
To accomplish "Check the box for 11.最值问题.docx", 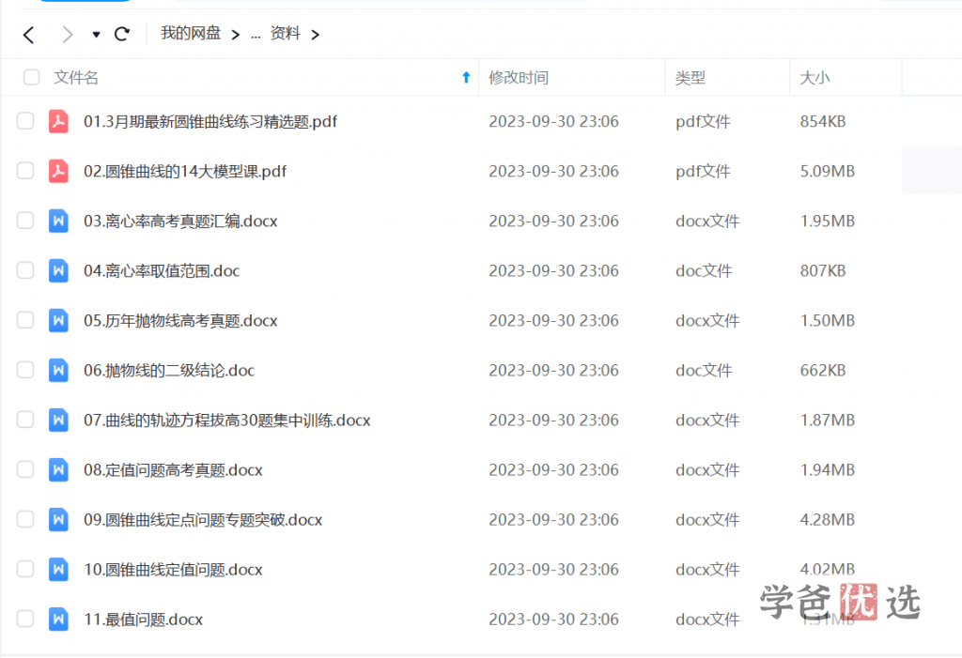I will pos(25,619).
